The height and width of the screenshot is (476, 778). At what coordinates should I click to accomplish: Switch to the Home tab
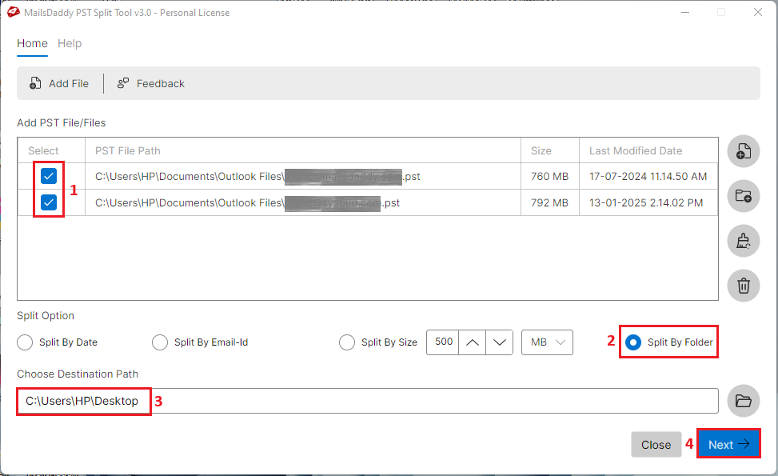tap(32, 43)
